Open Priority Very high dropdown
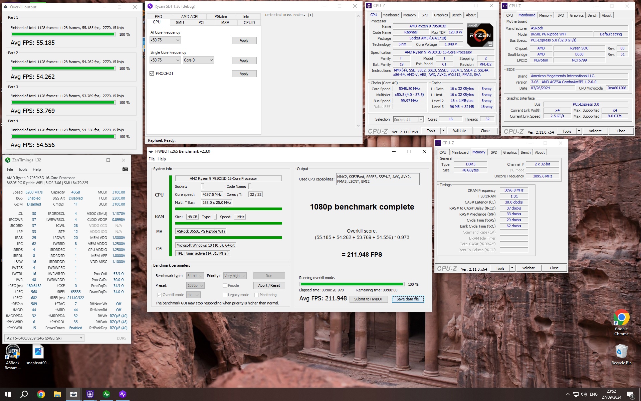 (x=235, y=276)
